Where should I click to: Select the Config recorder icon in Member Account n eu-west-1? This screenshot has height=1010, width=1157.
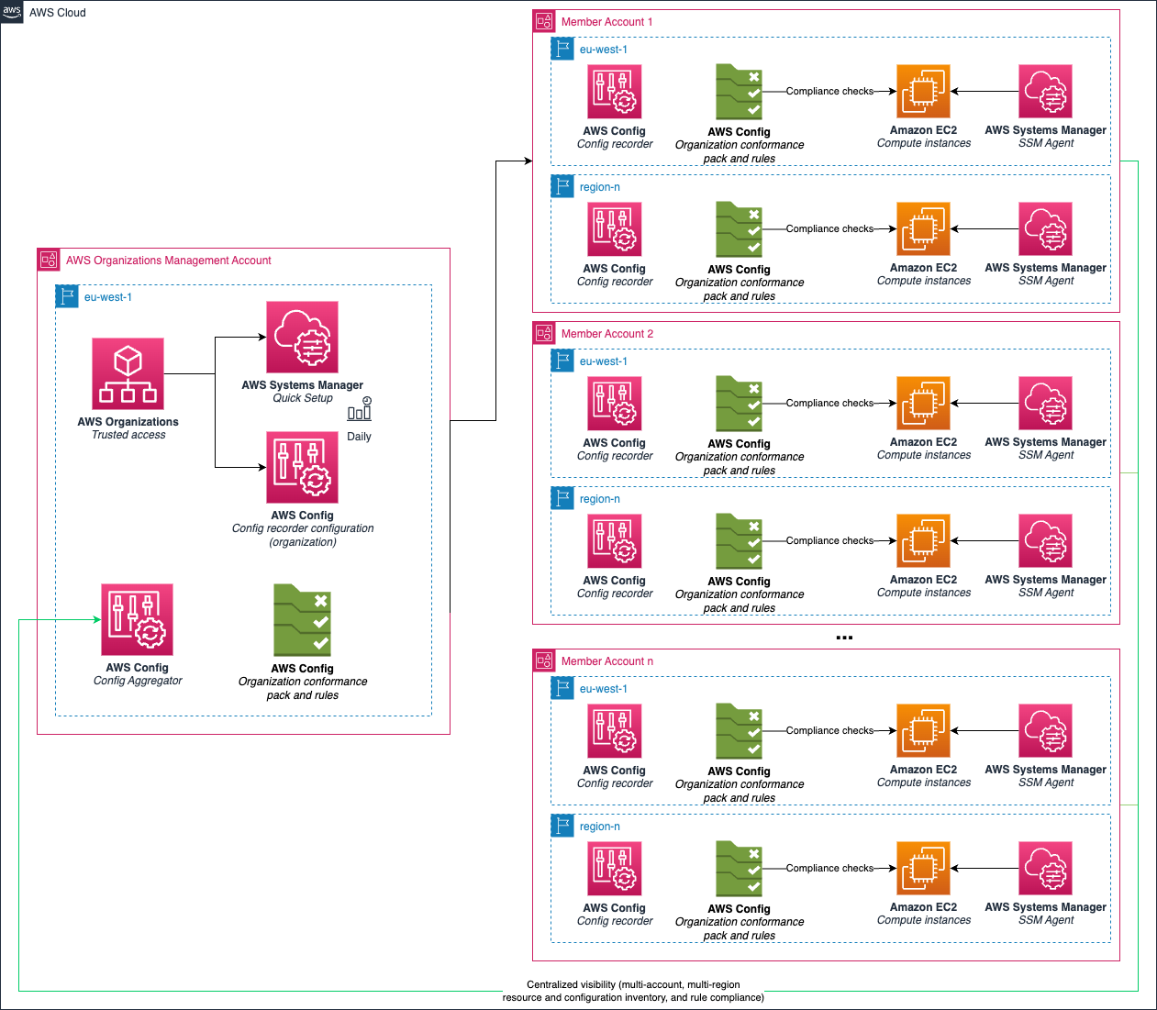pos(614,731)
